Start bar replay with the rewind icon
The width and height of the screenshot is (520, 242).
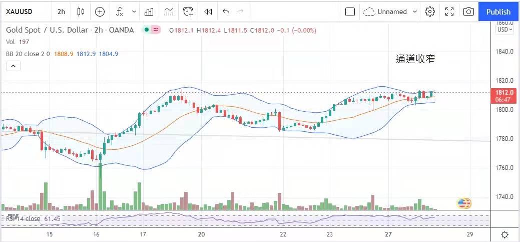click(208, 12)
